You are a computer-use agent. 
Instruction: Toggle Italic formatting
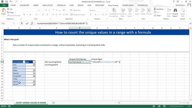click(x=27, y=14)
